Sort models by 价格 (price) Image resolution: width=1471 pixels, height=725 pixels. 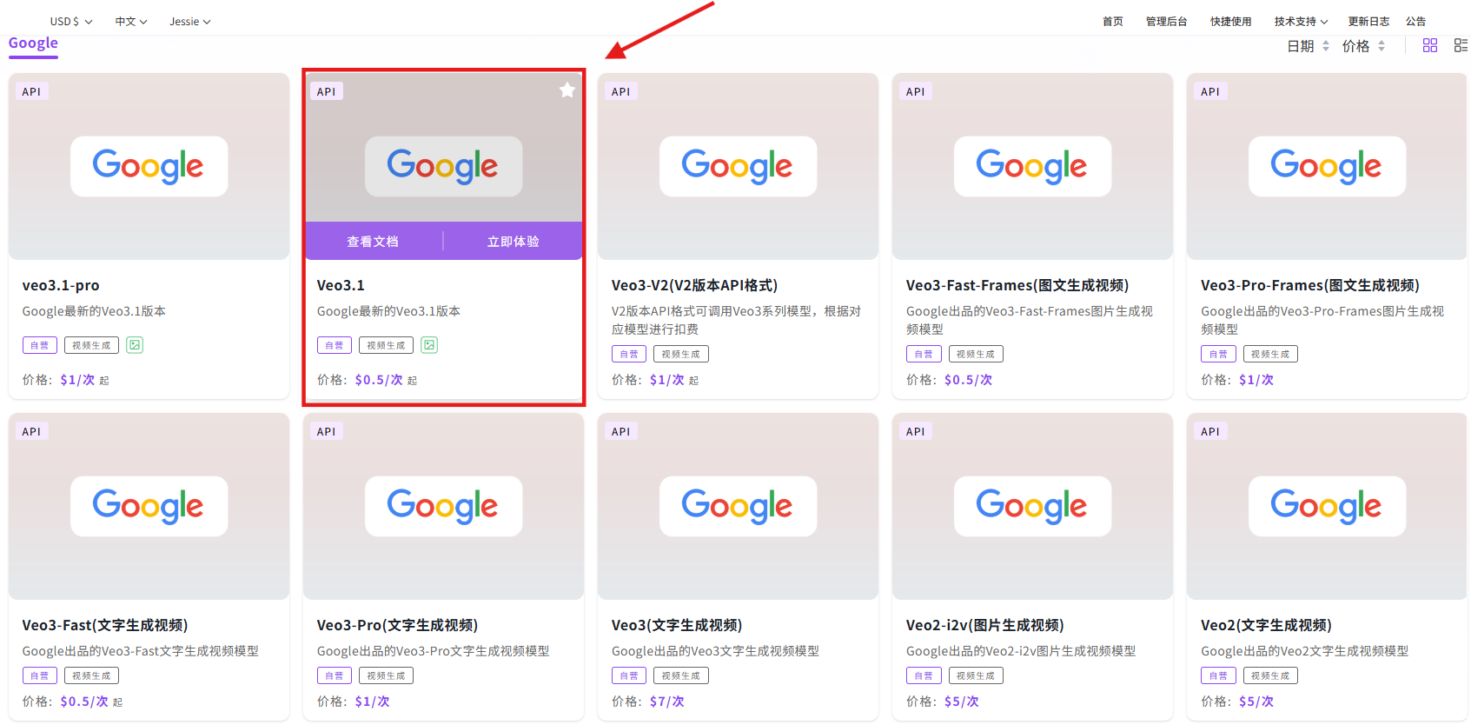click(1363, 46)
